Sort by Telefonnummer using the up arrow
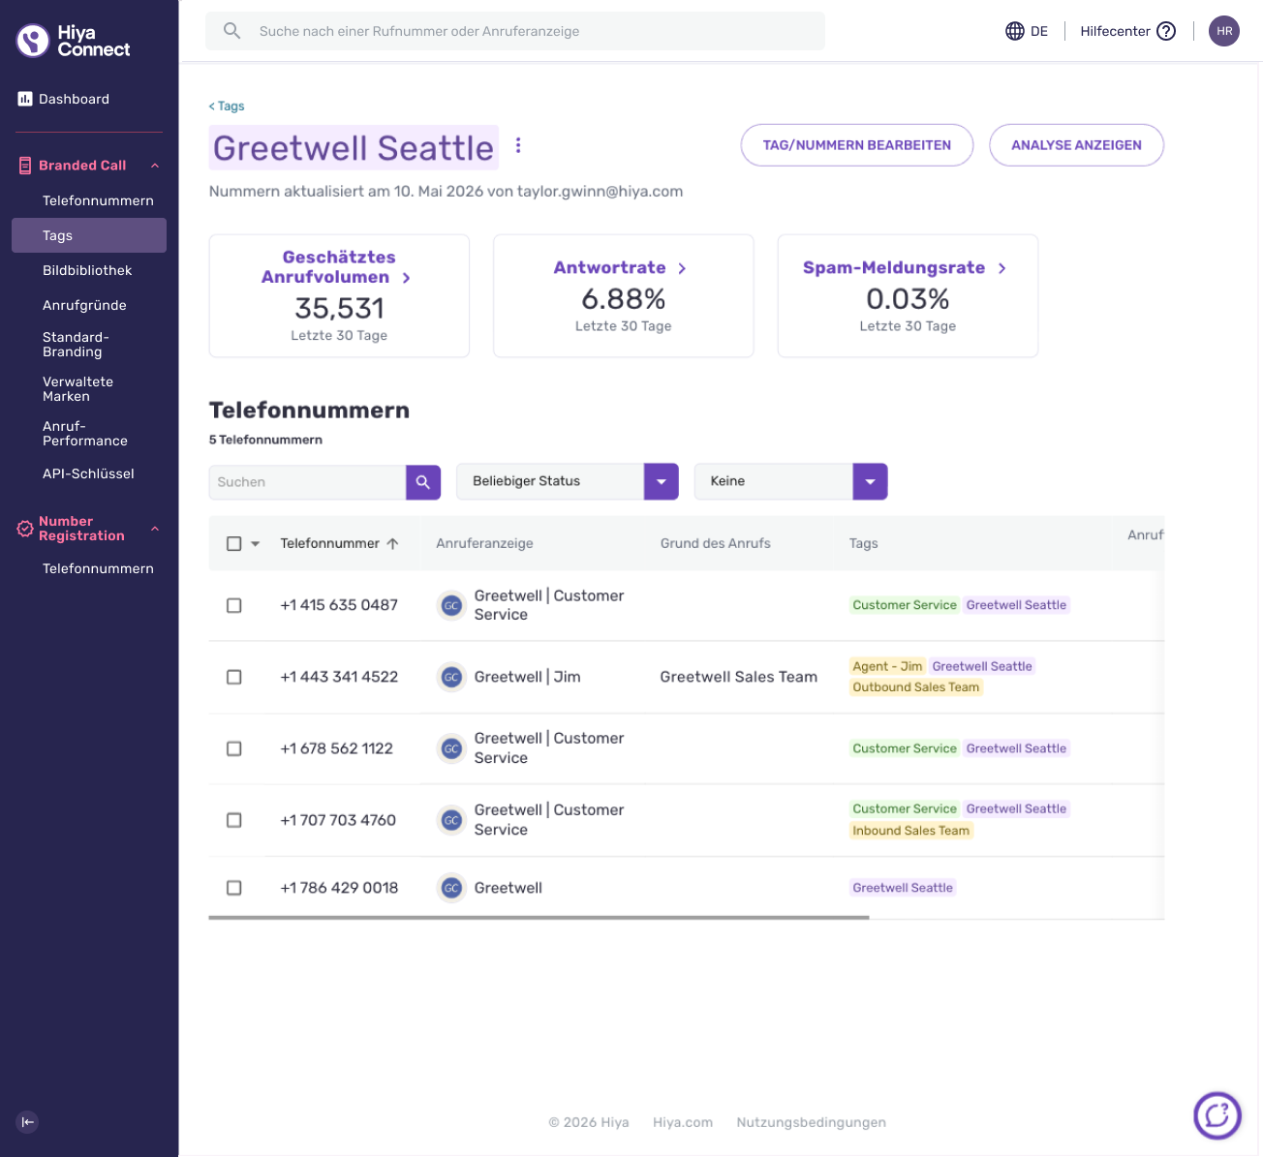 tap(392, 544)
